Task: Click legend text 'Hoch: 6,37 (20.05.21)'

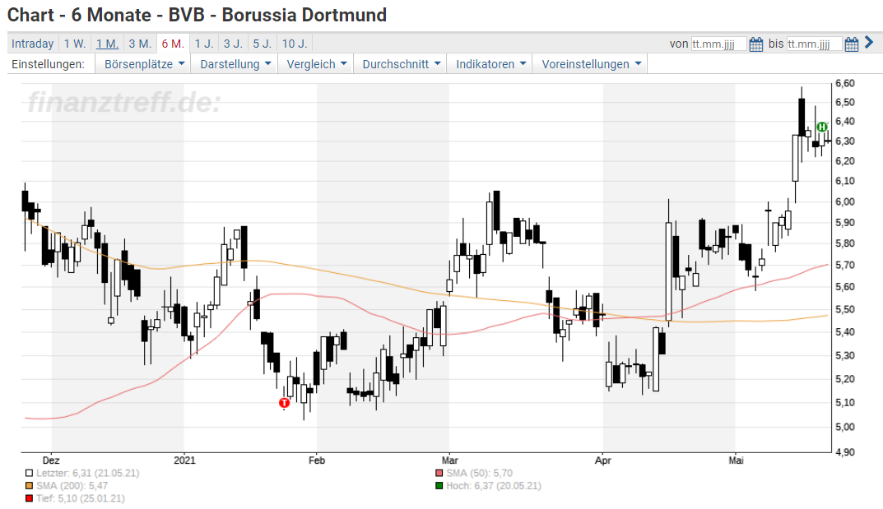Action: 494,486
